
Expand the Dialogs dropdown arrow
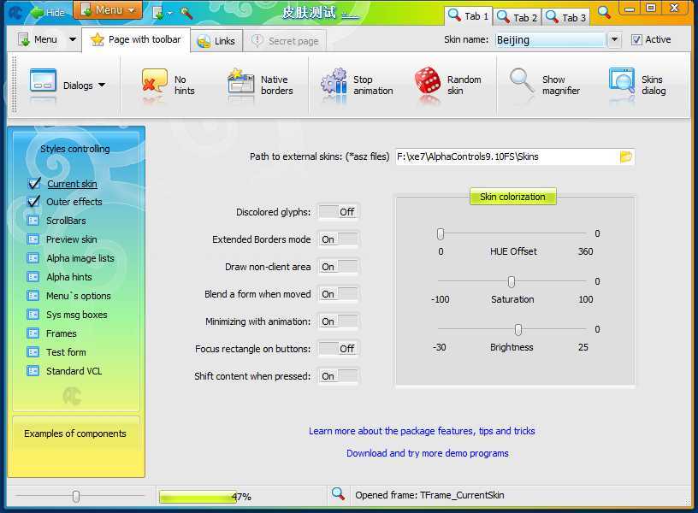click(102, 85)
